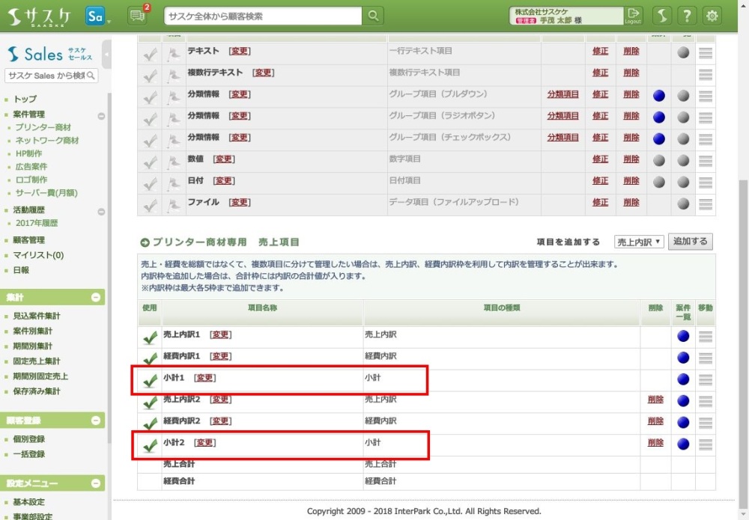Click the S icon beside Logout

pyautogui.click(x=661, y=16)
